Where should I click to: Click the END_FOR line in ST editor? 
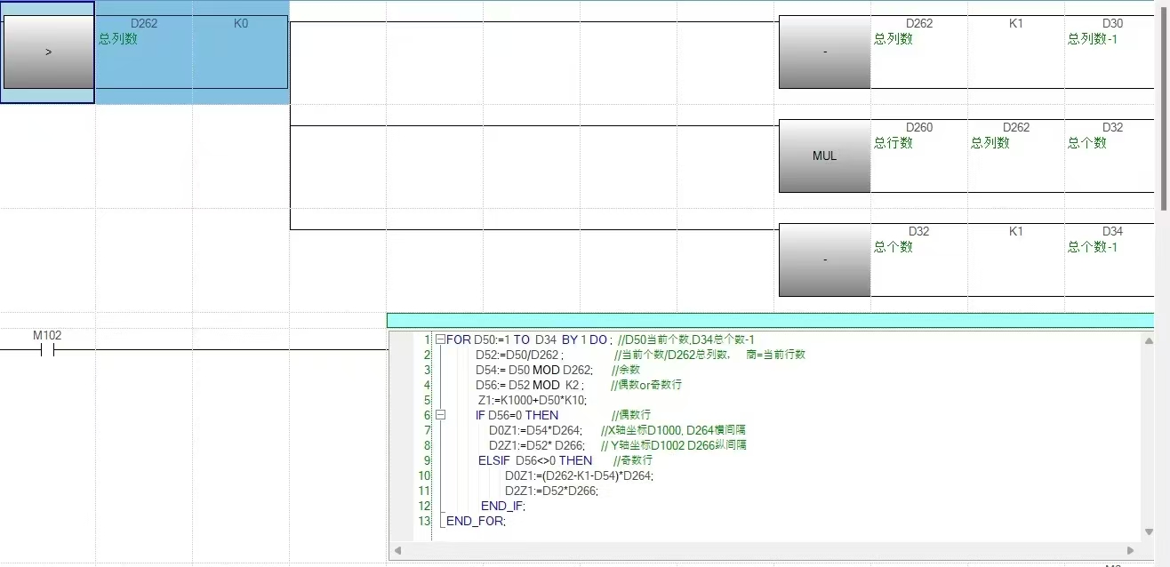coord(477,521)
